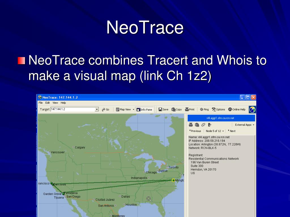Expand the External Apps dropdown
Image resolution: width=290 pixels, height=217 pixels.
[x=244, y=125]
